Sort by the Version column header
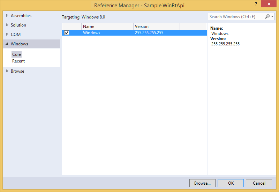 pyautogui.click(x=156, y=27)
